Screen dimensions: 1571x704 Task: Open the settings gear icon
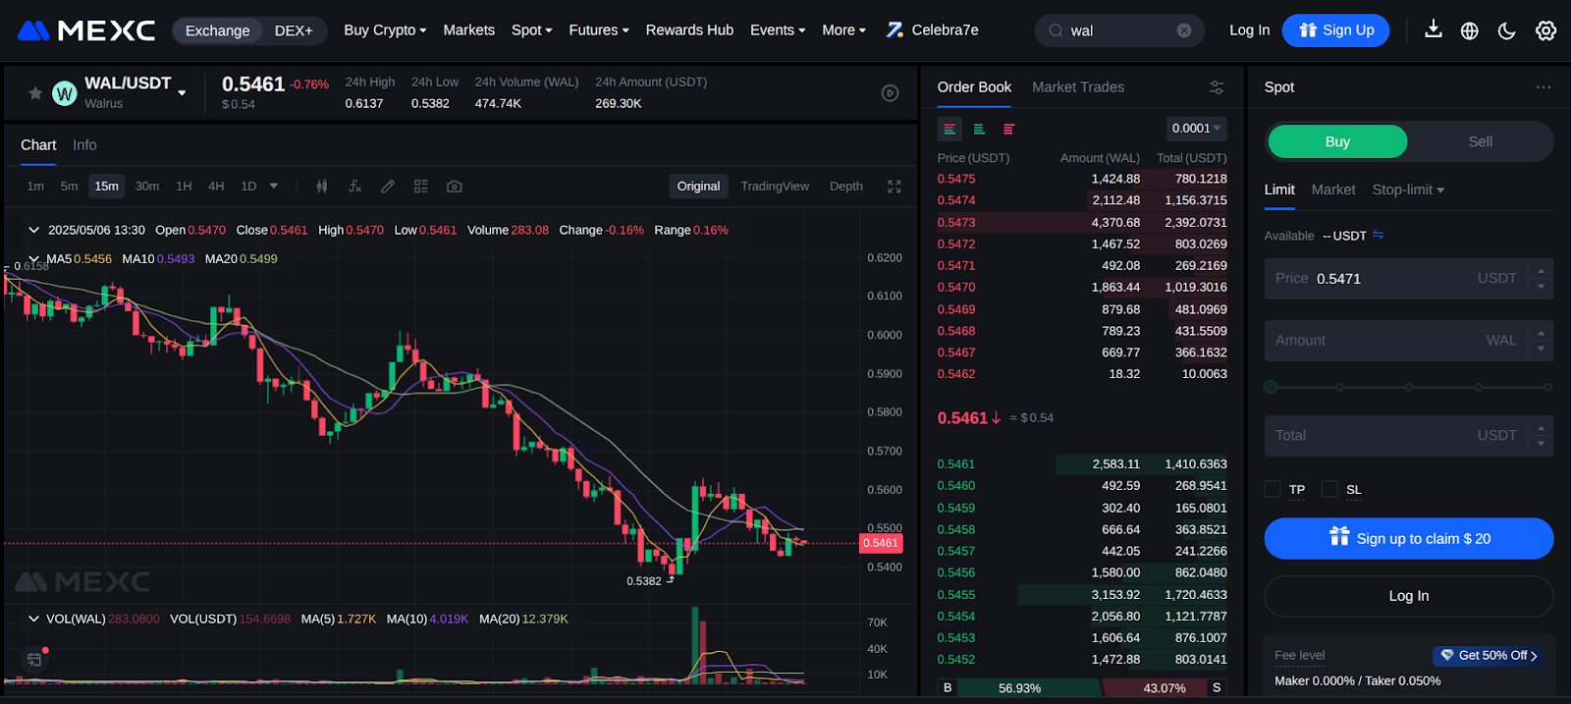pyautogui.click(x=1545, y=30)
